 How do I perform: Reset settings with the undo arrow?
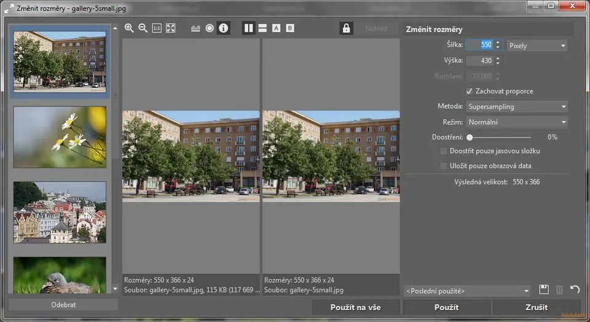[x=575, y=289]
